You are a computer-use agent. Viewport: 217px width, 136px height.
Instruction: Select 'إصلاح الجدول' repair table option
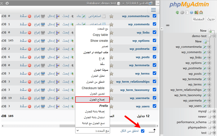(x=93, y=100)
